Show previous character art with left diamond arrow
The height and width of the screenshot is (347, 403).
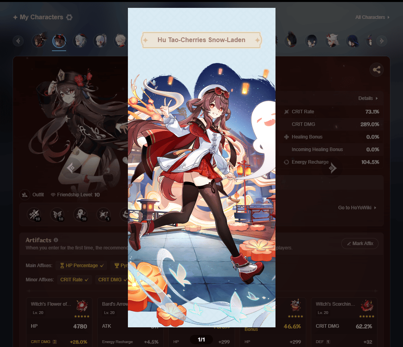[71, 168]
